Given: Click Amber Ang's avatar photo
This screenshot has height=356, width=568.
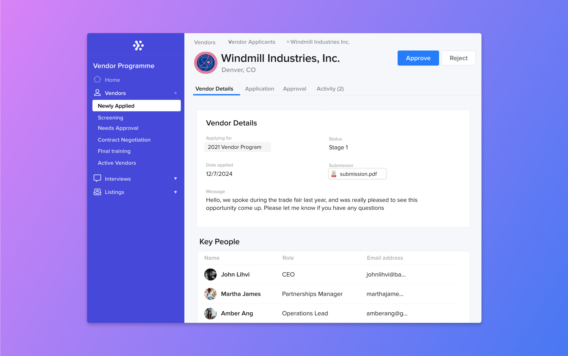Looking at the screenshot, I should (210, 313).
